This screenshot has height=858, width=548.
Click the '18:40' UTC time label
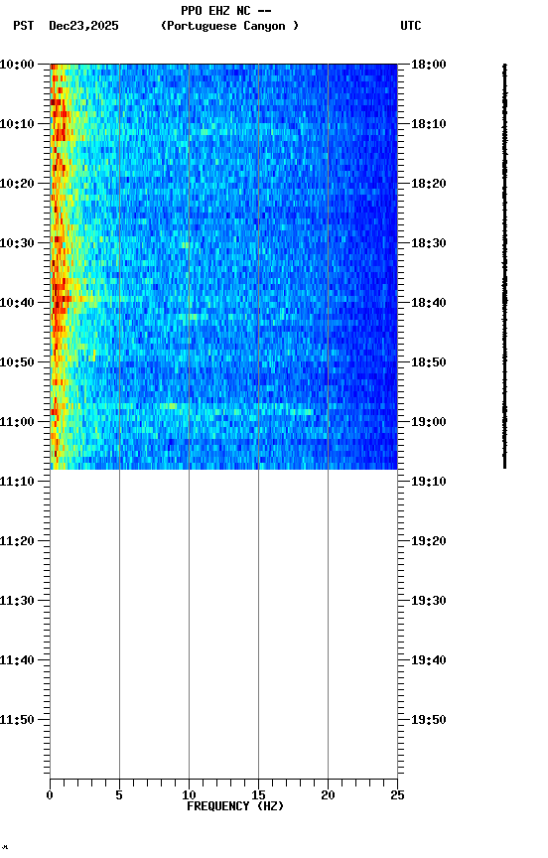429,303
